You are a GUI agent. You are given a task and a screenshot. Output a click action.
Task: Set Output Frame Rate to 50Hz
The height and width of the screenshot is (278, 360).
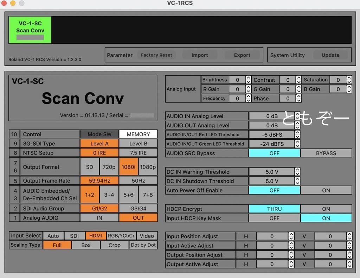point(138,181)
